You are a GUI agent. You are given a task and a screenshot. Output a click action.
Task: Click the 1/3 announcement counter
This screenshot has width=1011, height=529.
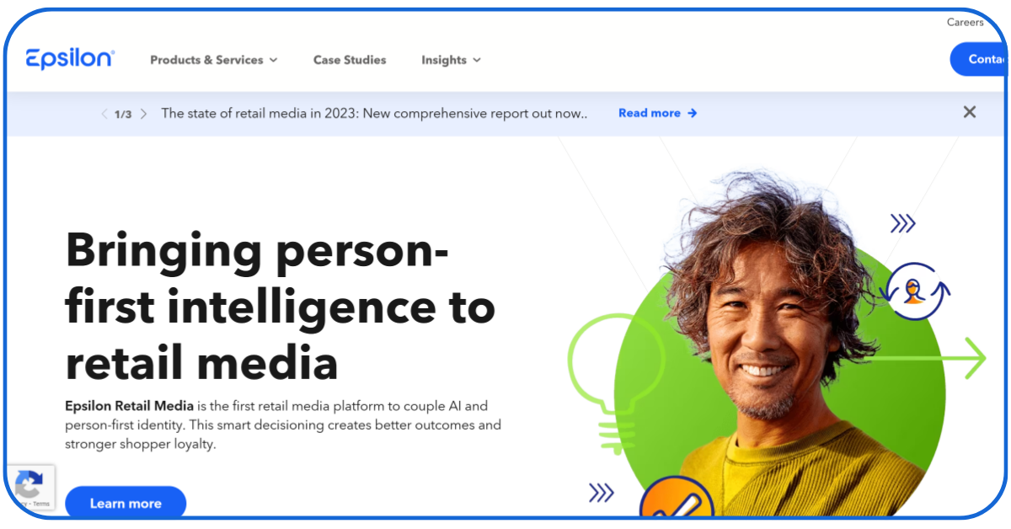123,114
